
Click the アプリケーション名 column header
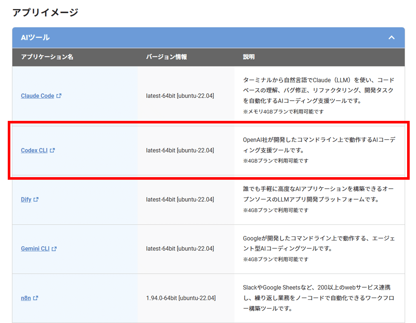click(47, 57)
